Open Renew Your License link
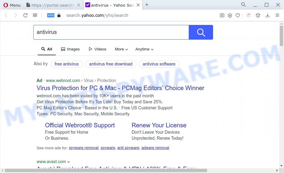 coord(159,125)
